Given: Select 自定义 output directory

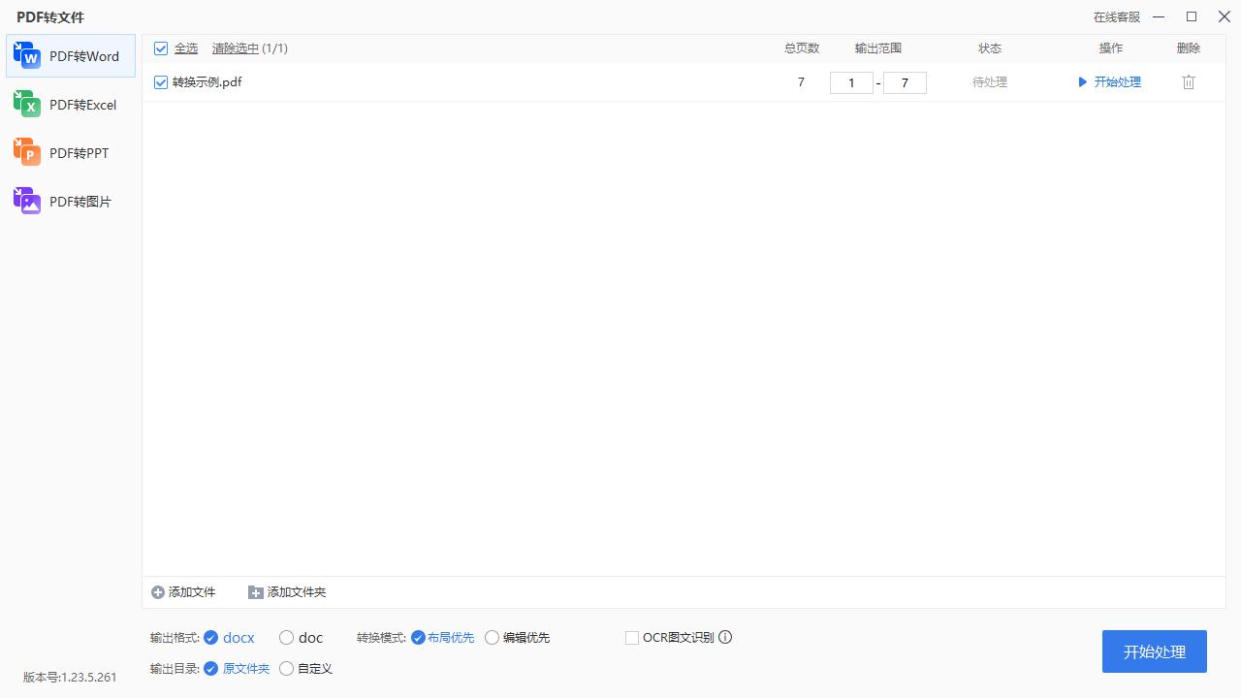Looking at the screenshot, I should 286,668.
